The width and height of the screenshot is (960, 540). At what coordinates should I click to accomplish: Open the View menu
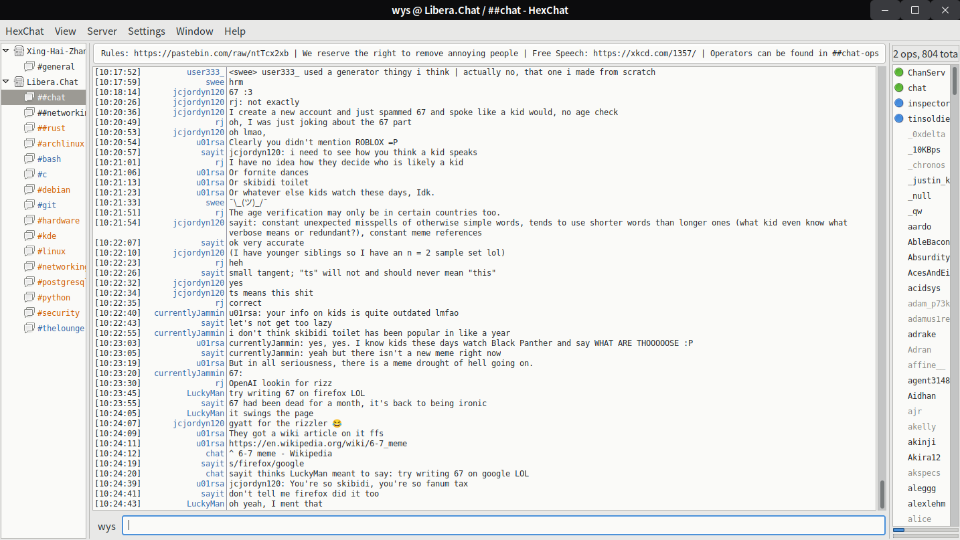click(x=66, y=31)
